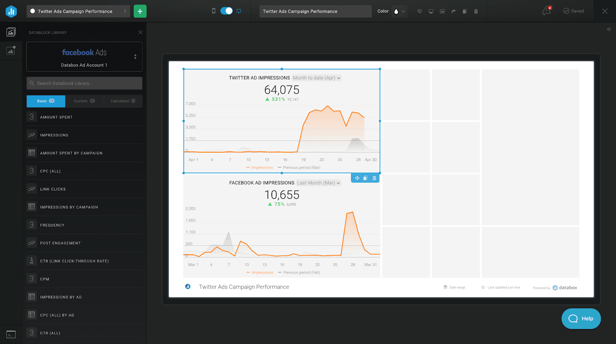Click the loop databoards toolbar icon
616x344 pixels.
pyautogui.click(x=420, y=11)
